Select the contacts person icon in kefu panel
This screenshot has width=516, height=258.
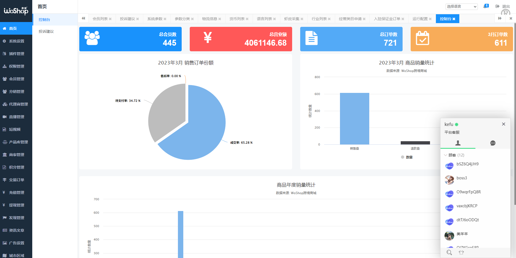click(458, 143)
